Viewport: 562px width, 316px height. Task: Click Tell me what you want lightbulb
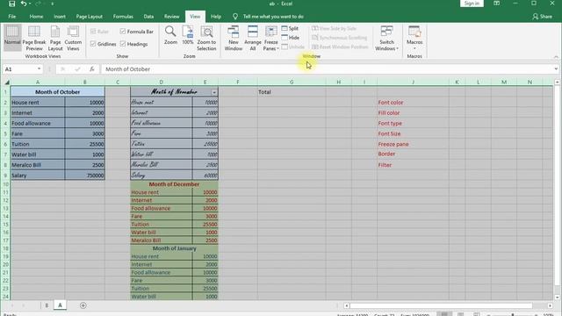coord(235,17)
